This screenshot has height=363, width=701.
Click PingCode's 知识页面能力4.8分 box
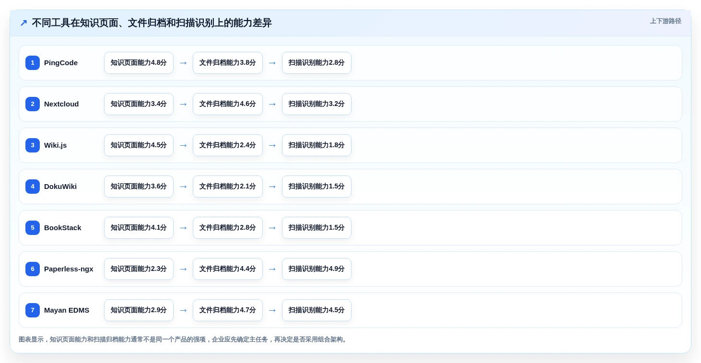[139, 63]
